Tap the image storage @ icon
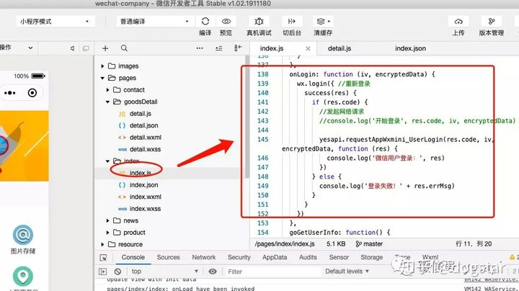The height and width of the screenshot is (291, 519). pyautogui.click(x=23, y=235)
